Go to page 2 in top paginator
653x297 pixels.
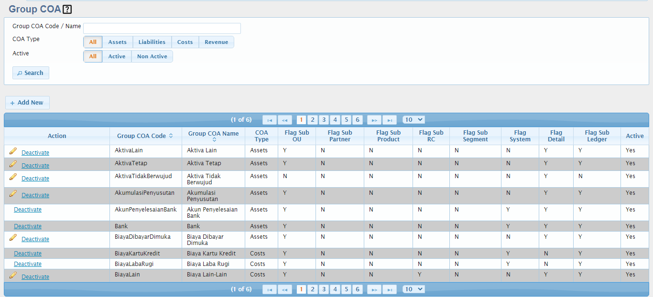click(312, 120)
